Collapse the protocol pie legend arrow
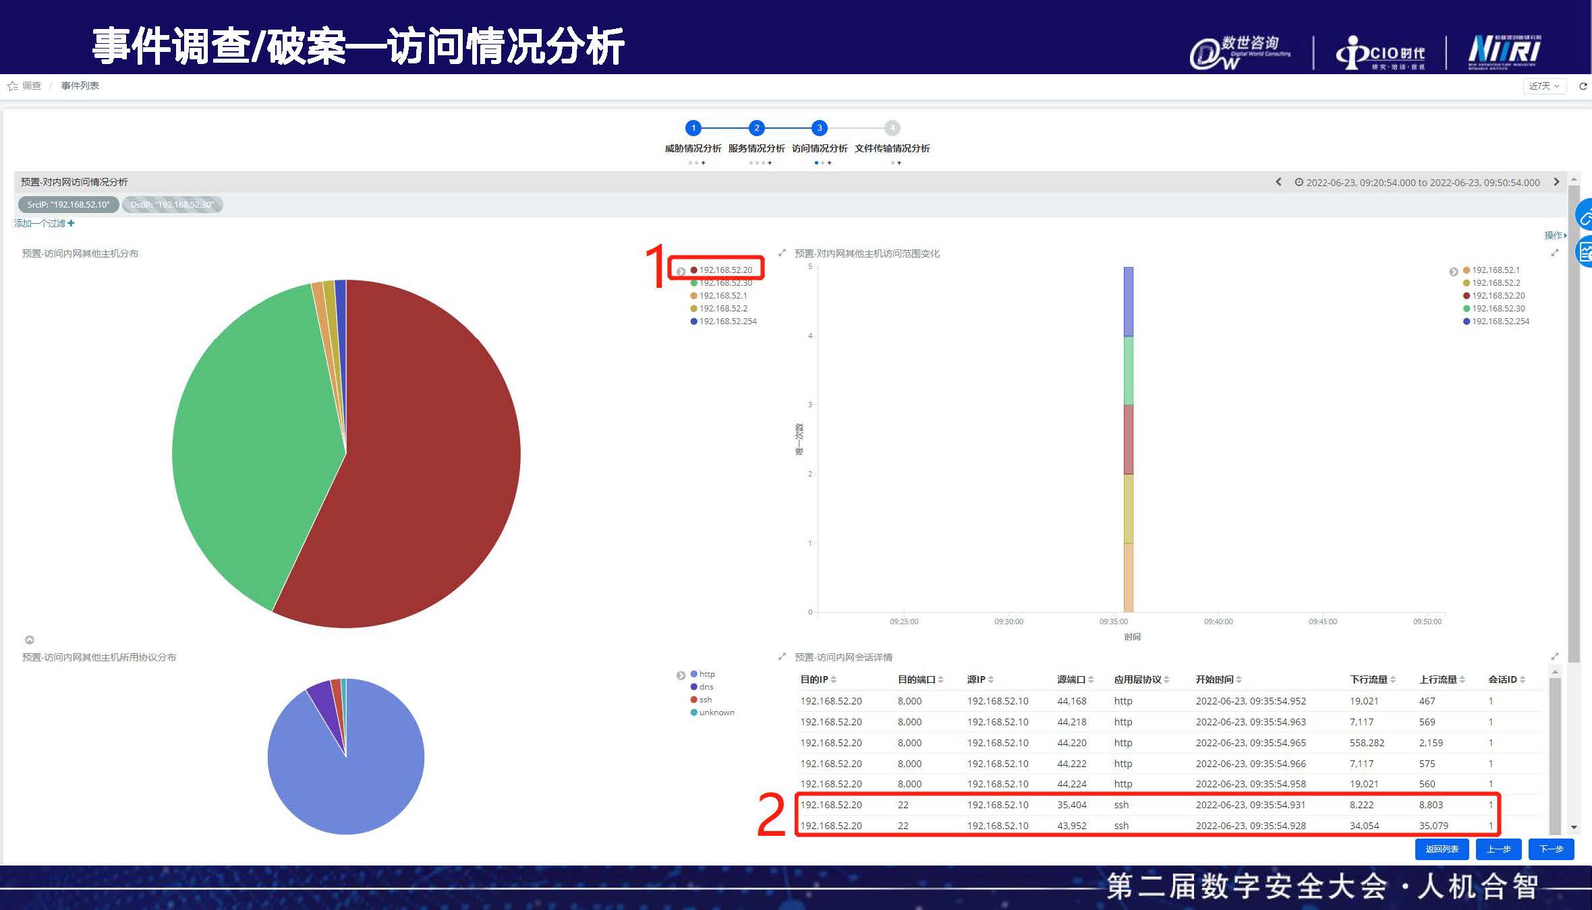Image resolution: width=1592 pixels, height=910 pixels. pos(681,675)
